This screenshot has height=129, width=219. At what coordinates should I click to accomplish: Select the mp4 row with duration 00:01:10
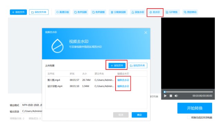coord(96,86)
